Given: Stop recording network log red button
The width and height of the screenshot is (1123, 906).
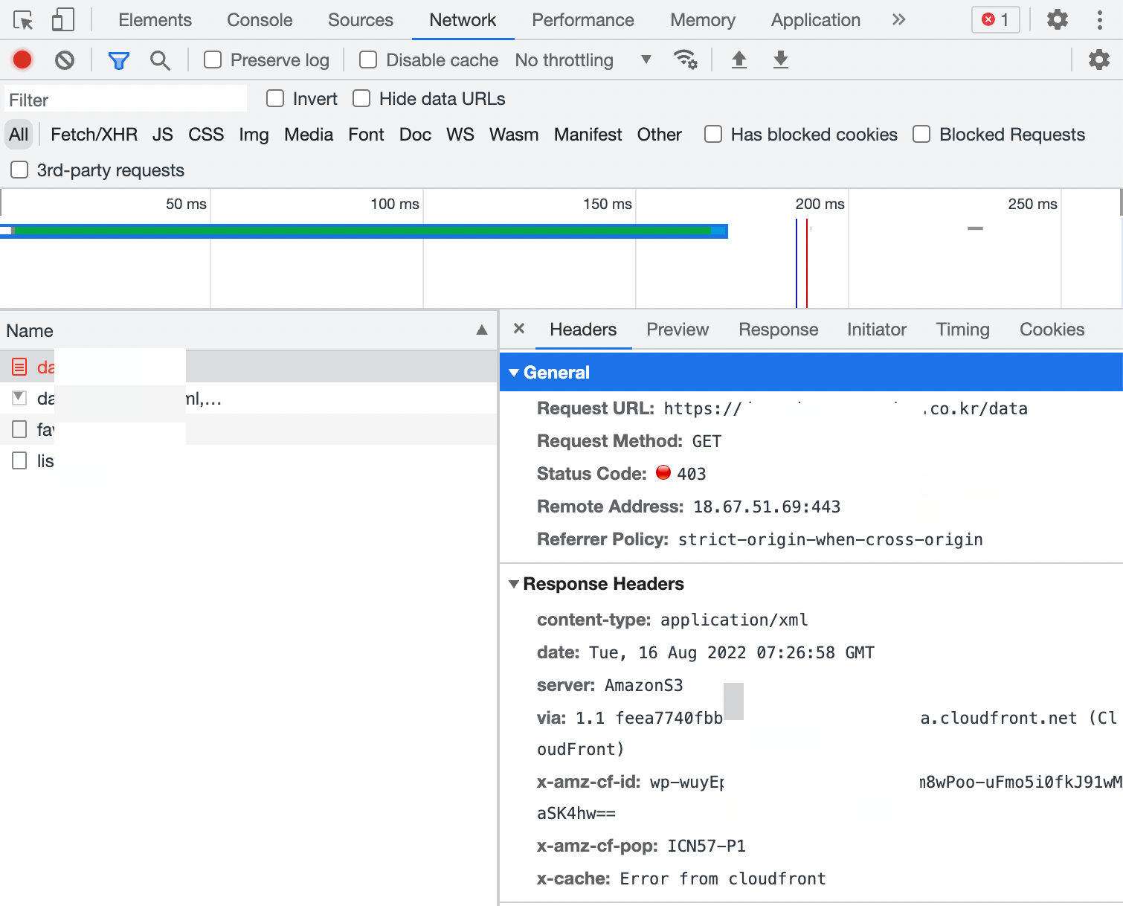Looking at the screenshot, I should tap(22, 60).
